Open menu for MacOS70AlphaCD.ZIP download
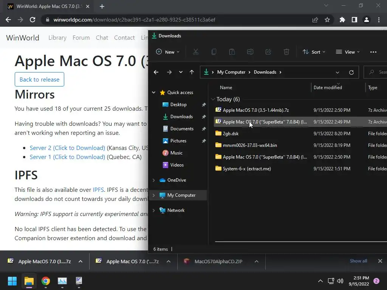 (257, 261)
